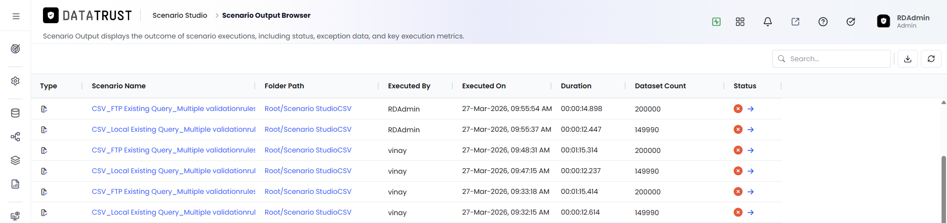
Task: Click type icon of 09:32:15 AM row
Action: [x=44, y=213]
